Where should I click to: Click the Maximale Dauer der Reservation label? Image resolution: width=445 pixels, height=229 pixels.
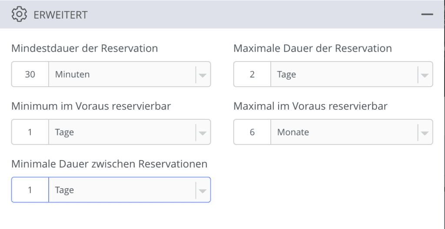click(x=312, y=48)
